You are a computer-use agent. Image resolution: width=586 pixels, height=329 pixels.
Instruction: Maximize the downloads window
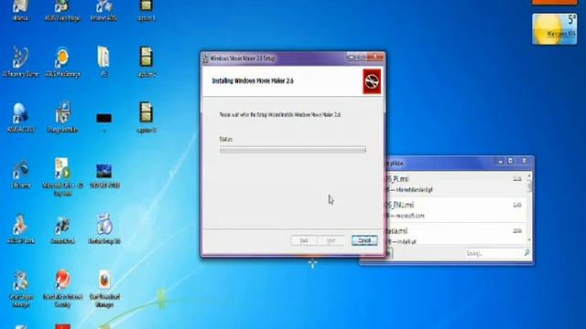[511, 161]
